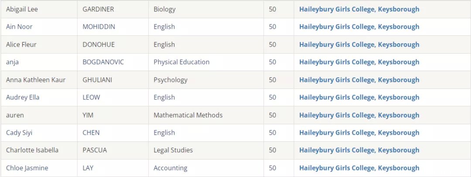The width and height of the screenshot is (471, 177).
Task: Open school link in Cady Siyi row
Action: click(x=359, y=133)
